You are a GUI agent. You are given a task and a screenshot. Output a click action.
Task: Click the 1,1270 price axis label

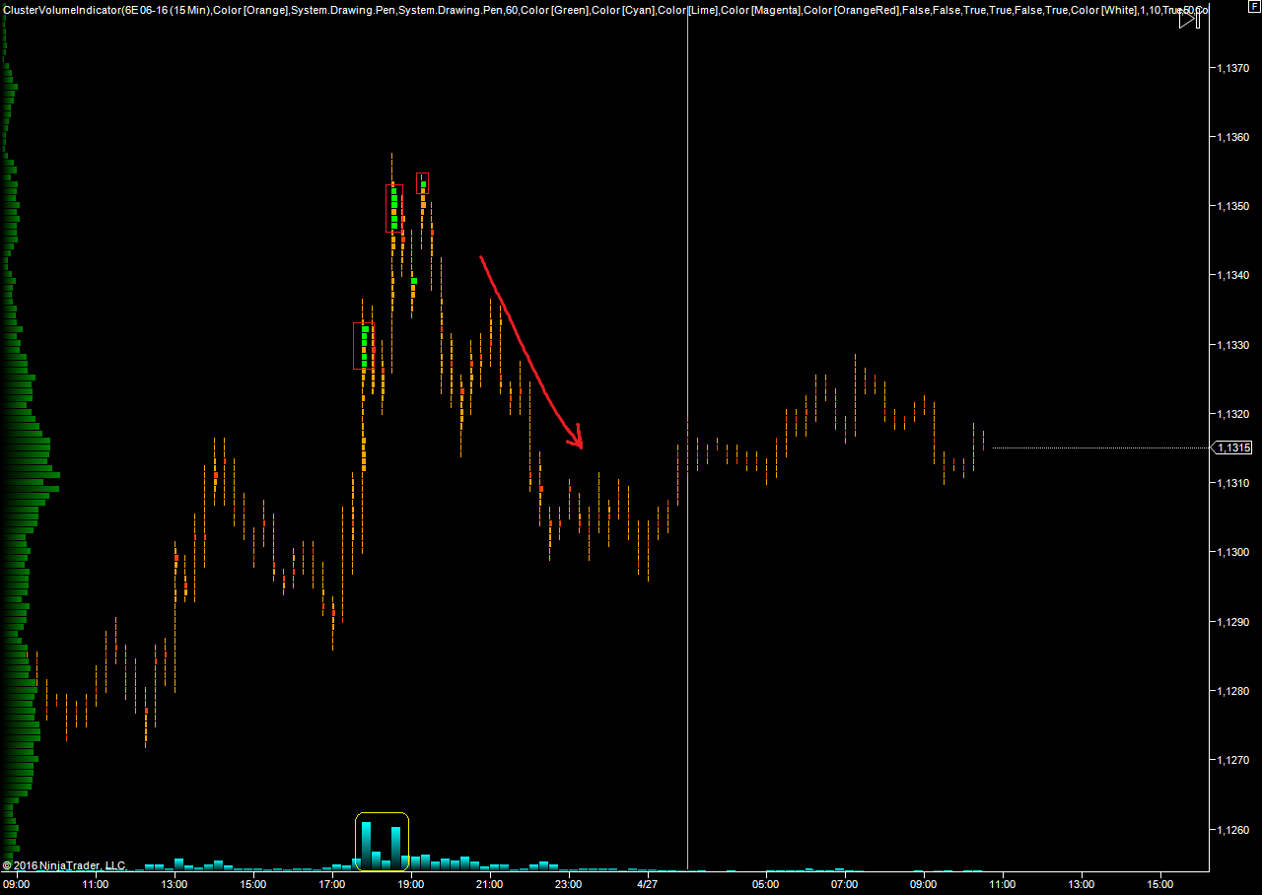coord(1232,760)
